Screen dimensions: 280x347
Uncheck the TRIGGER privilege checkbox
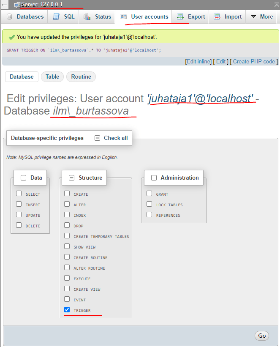(67, 310)
